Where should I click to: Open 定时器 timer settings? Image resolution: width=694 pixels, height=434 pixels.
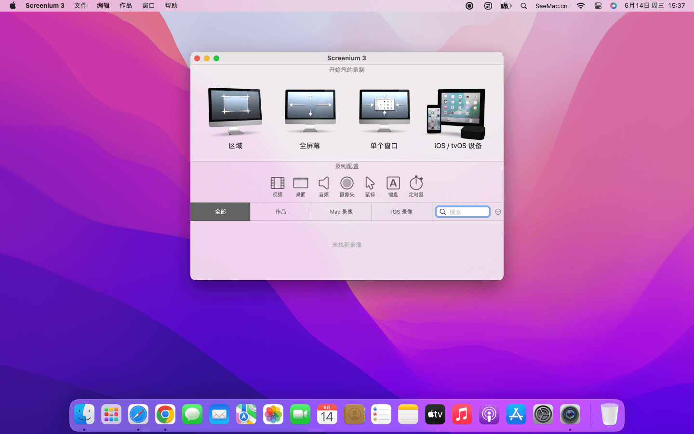point(416,186)
